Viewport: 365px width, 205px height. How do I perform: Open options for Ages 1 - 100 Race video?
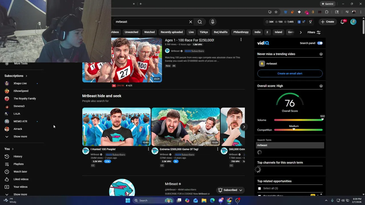241,40
